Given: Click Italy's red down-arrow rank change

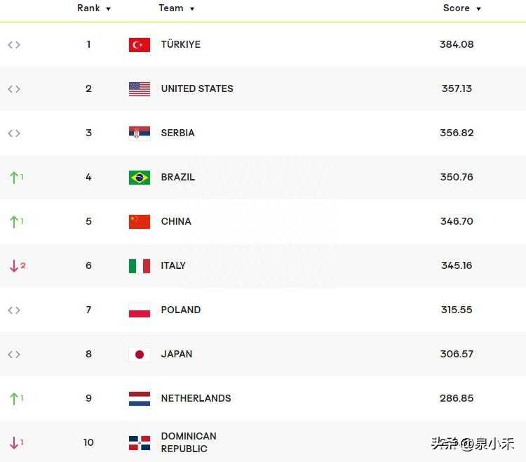Looking at the screenshot, I should (14, 266).
